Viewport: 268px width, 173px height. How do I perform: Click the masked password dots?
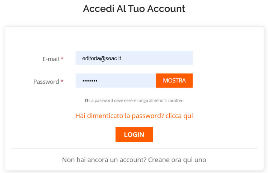pyautogui.click(x=90, y=81)
